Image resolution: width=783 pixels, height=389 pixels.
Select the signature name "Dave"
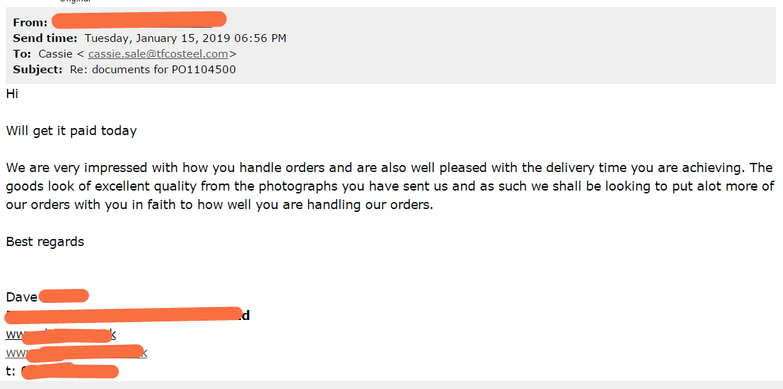[21, 297]
